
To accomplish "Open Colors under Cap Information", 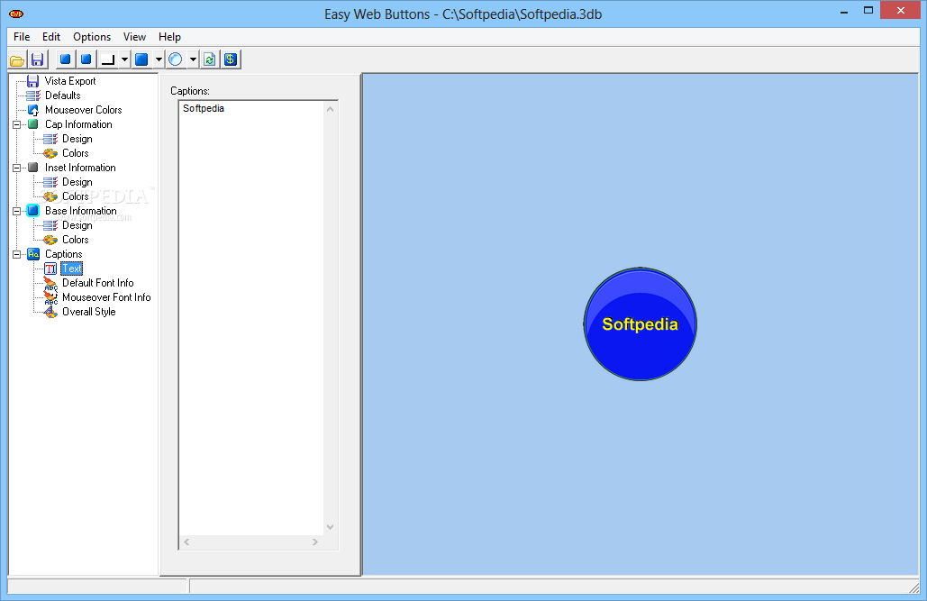I will pyautogui.click(x=76, y=153).
